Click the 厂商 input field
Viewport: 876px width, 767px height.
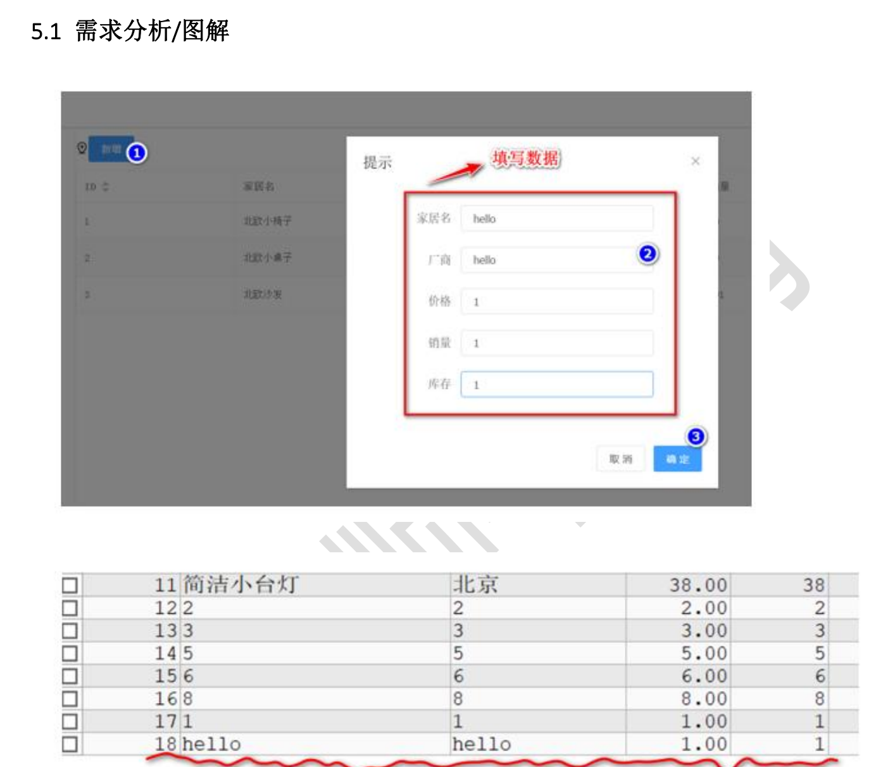point(557,260)
